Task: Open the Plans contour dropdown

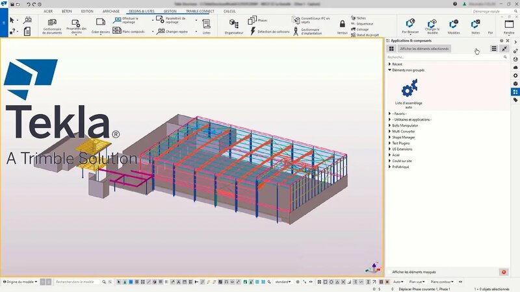Action: 442,282
